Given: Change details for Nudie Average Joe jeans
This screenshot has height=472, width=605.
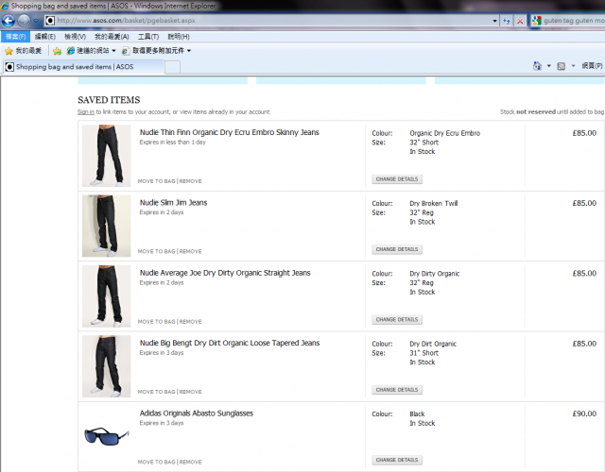Looking at the screenshot, I should (x=397, y=319).
